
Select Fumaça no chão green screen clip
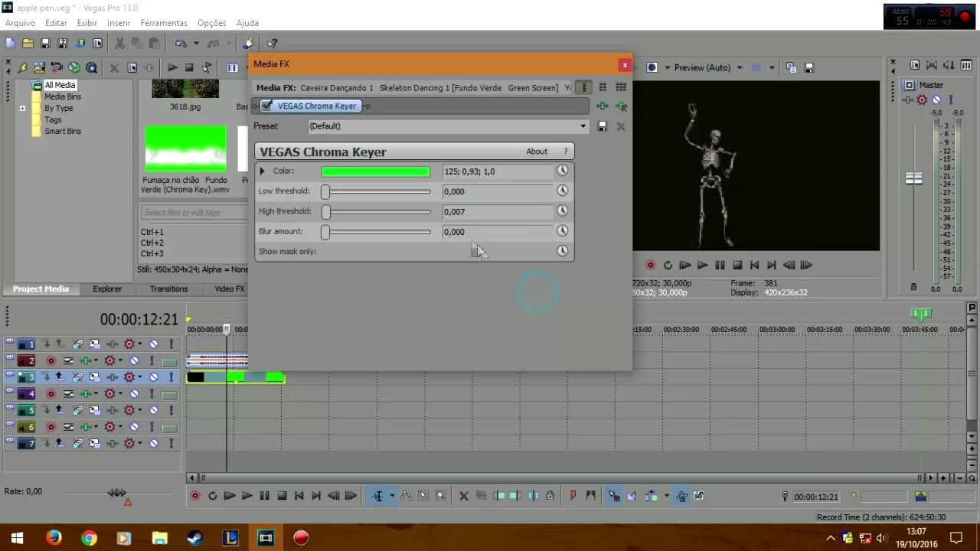[185, 148]
